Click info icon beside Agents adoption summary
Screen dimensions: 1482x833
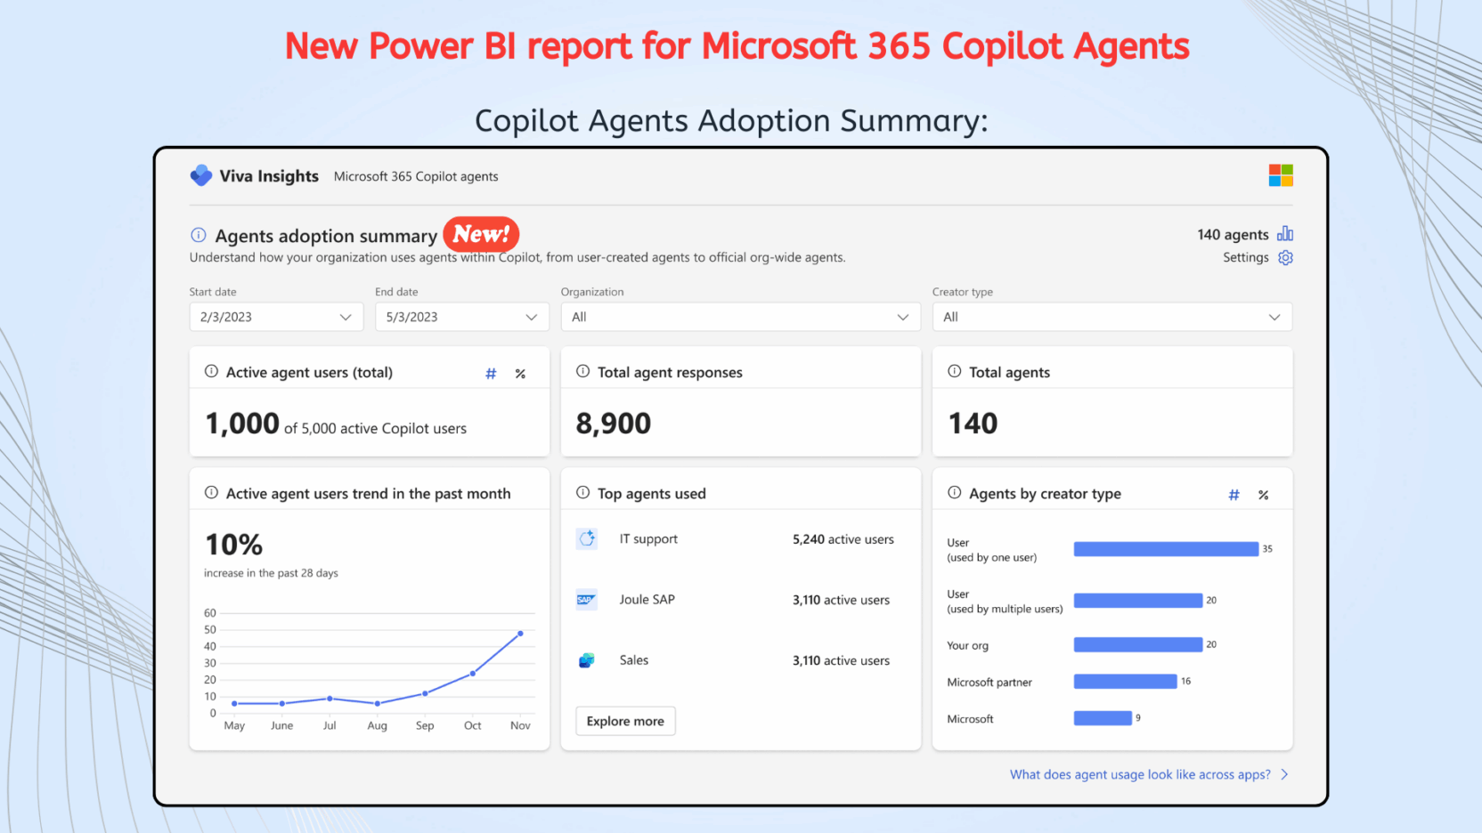coord(199,235)
